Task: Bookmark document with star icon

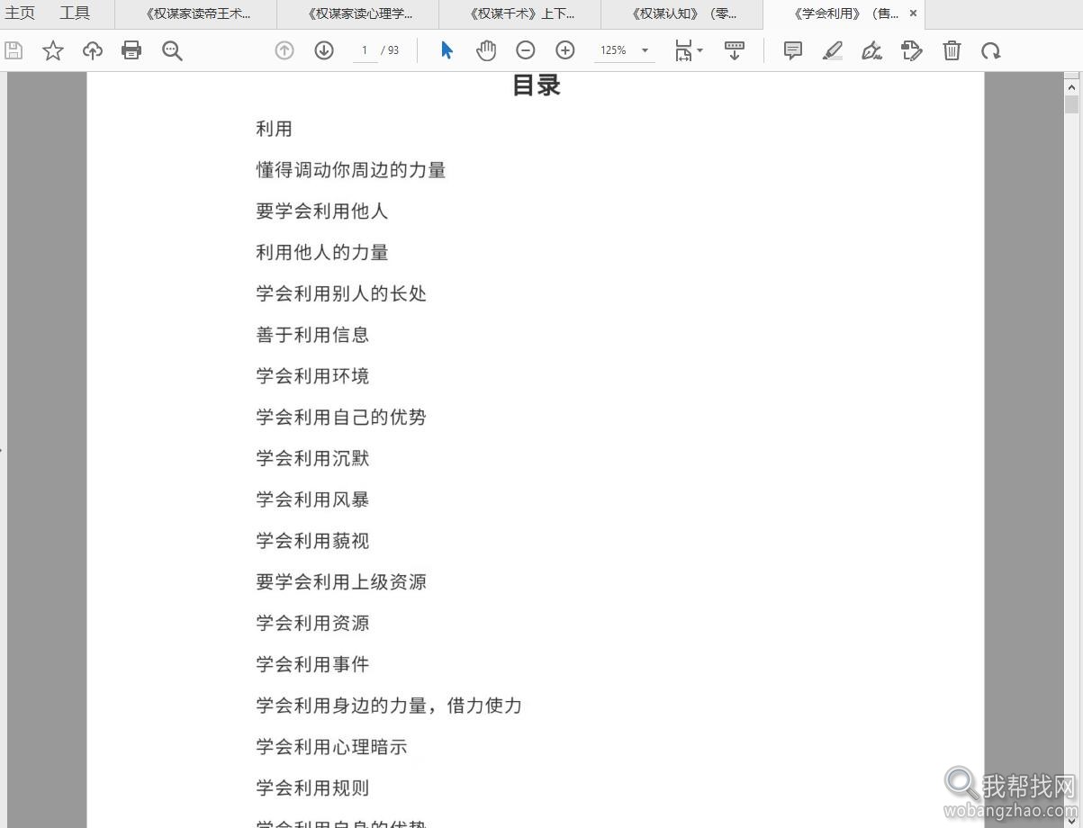Action: 53,50
